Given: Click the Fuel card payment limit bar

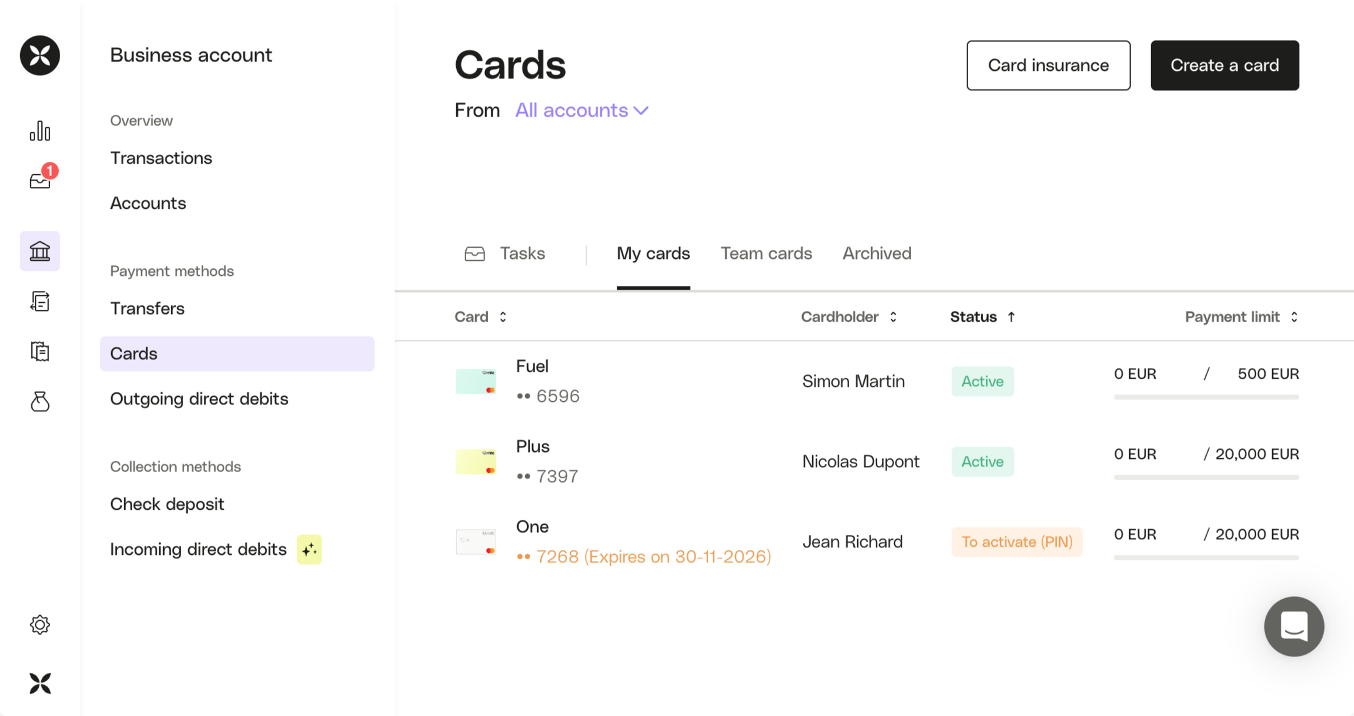Looking at the screenshot, I should pyautogui.click(x=1206, y=397).
